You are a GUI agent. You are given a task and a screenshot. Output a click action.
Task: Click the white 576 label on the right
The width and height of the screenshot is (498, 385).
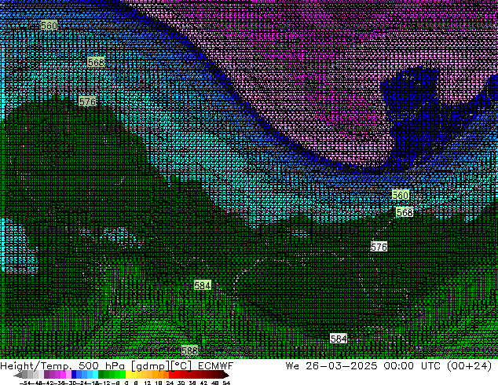click(379, 247)
